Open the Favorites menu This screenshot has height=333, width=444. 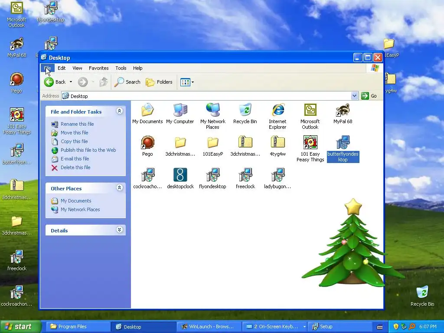pyautogui.click(x=98, y=68)
